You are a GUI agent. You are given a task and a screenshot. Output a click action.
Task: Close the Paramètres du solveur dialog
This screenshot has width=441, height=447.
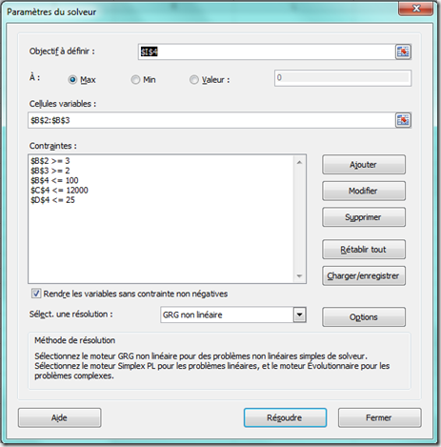[x=416, y=9]
